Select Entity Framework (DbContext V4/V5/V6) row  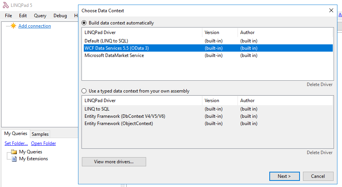[208, 116]
